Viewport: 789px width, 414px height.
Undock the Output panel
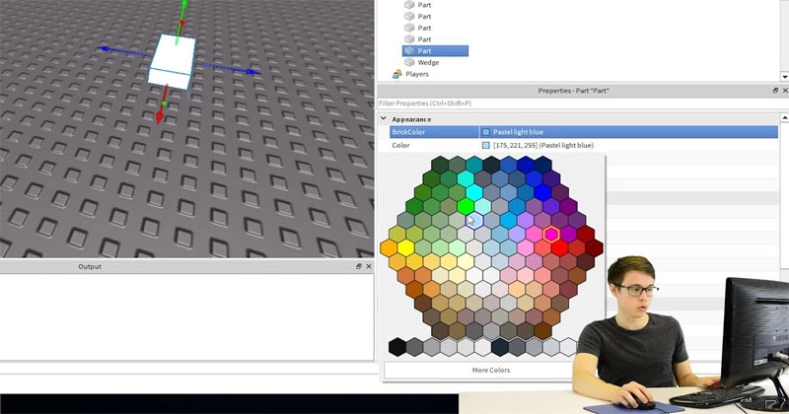(359, 266)
